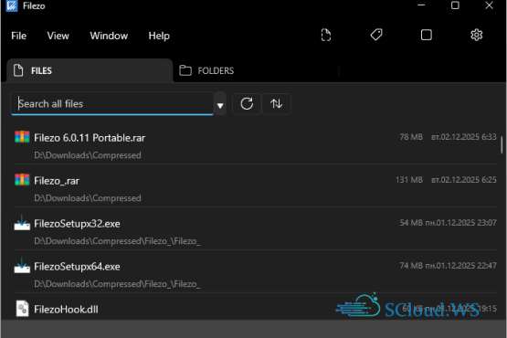
Task: Click the DLL file icon of FilezoHook.dll
Action: coord(22,308)
